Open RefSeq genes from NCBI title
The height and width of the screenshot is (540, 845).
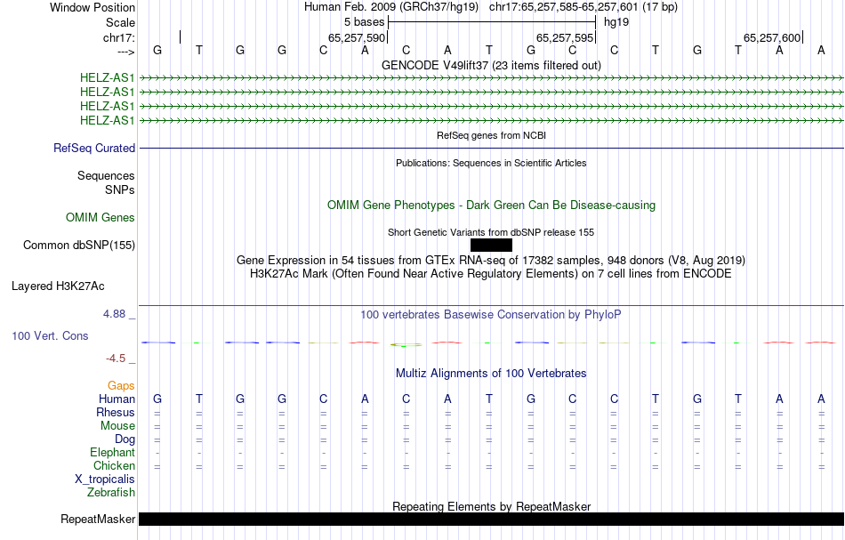click(x=491, y=135)
